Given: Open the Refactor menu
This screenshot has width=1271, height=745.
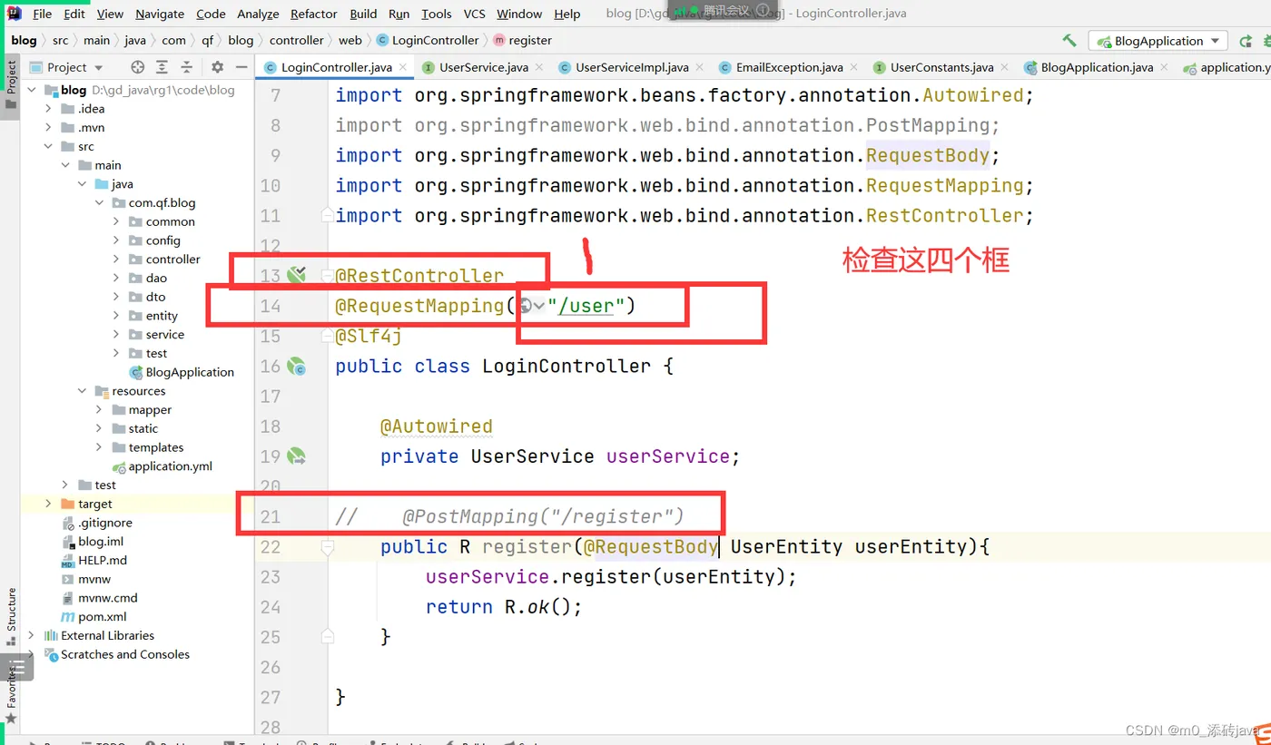Looking at the screenshot, I should [x=314, y=14].
